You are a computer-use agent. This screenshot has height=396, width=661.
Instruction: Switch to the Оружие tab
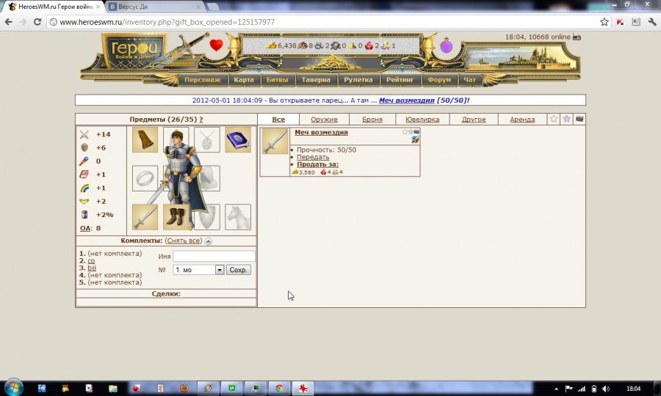(x=324, y=120)
